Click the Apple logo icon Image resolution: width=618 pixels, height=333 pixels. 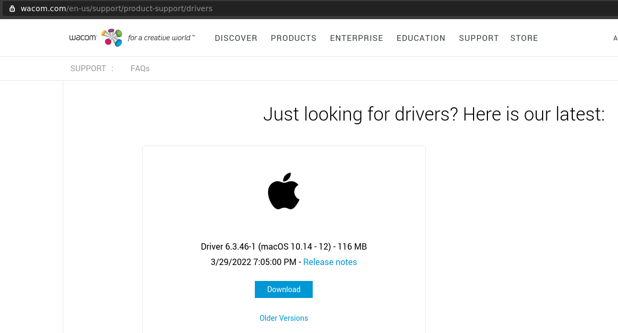pyautogui.click(x=284, y=191)
